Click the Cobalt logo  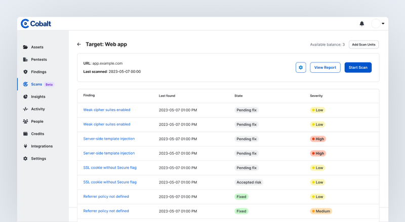36,23
